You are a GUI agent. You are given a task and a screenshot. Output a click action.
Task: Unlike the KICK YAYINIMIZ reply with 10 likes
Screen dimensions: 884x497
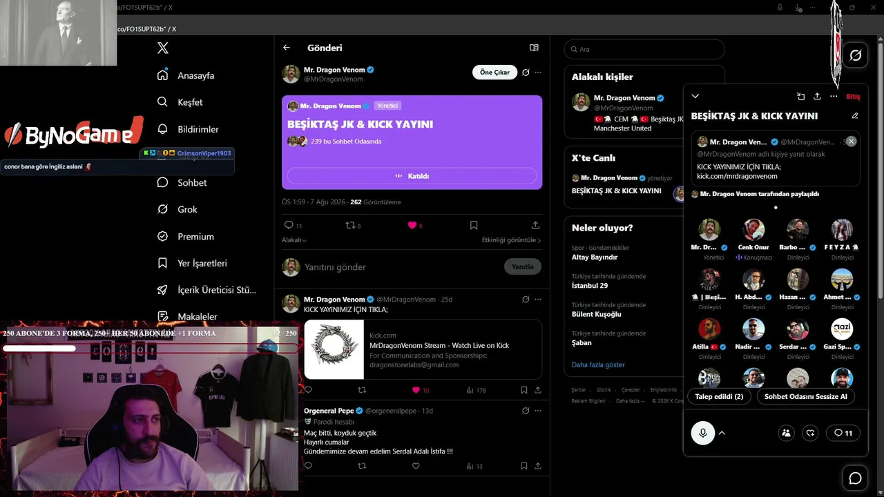click(420, 390)
